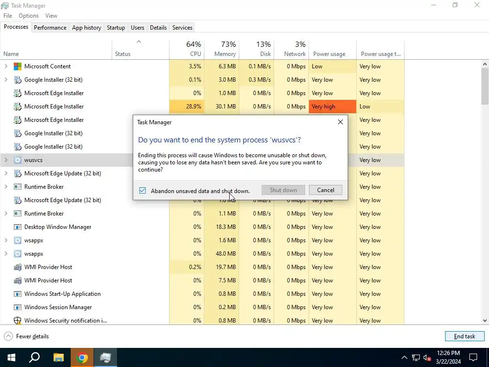
Task: Open the Options menu
Action: [x=29, y=16]
